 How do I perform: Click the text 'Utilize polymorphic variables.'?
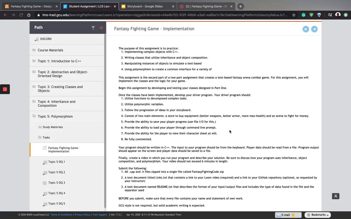click(144, 104)
